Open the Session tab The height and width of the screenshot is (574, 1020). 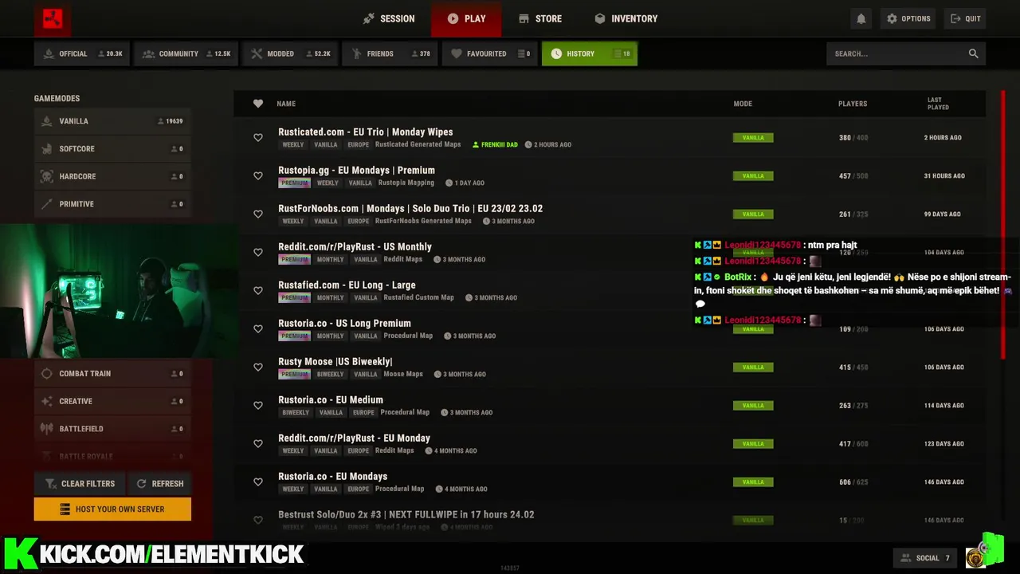click(x=389, y=18)
